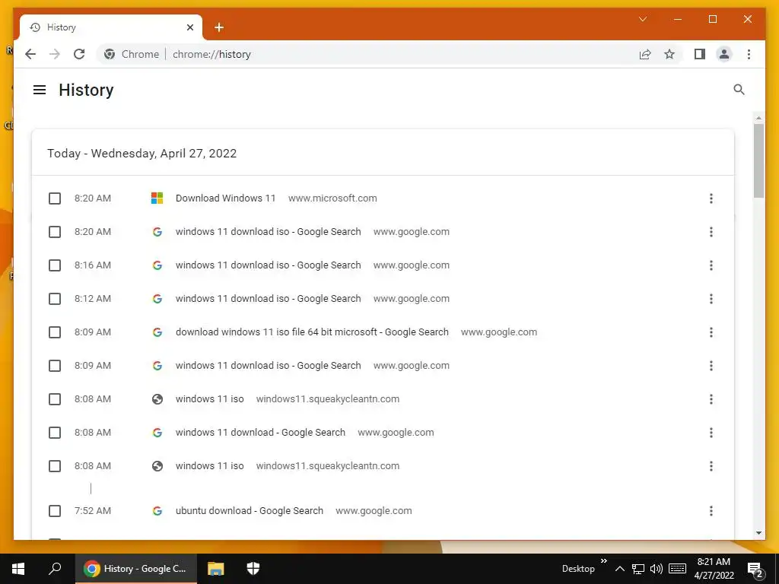Open File Explorer from the taskbar

(215, 569)
